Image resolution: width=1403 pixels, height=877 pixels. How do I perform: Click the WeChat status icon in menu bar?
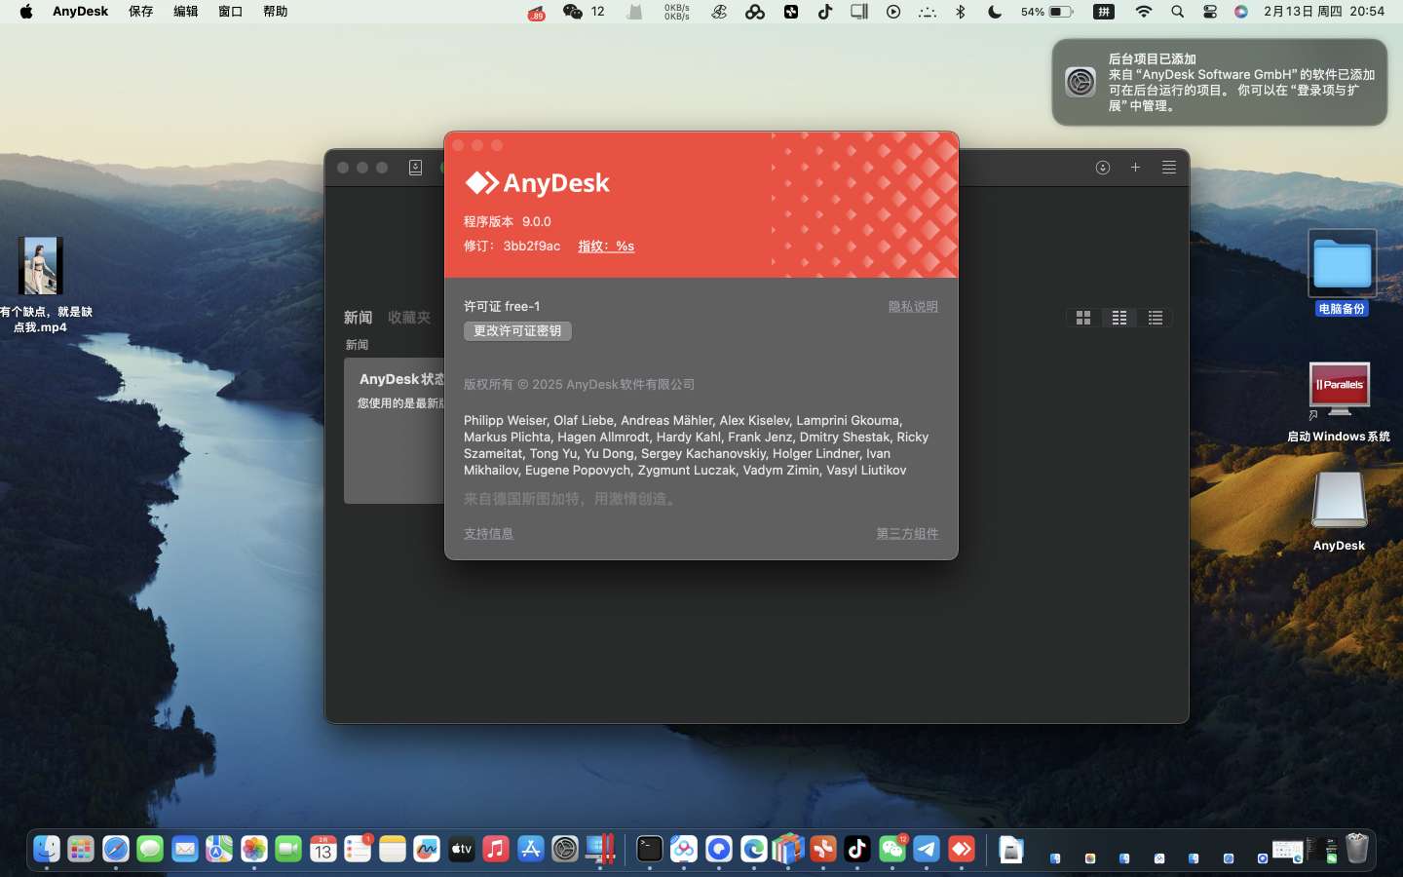click(573, 12)
